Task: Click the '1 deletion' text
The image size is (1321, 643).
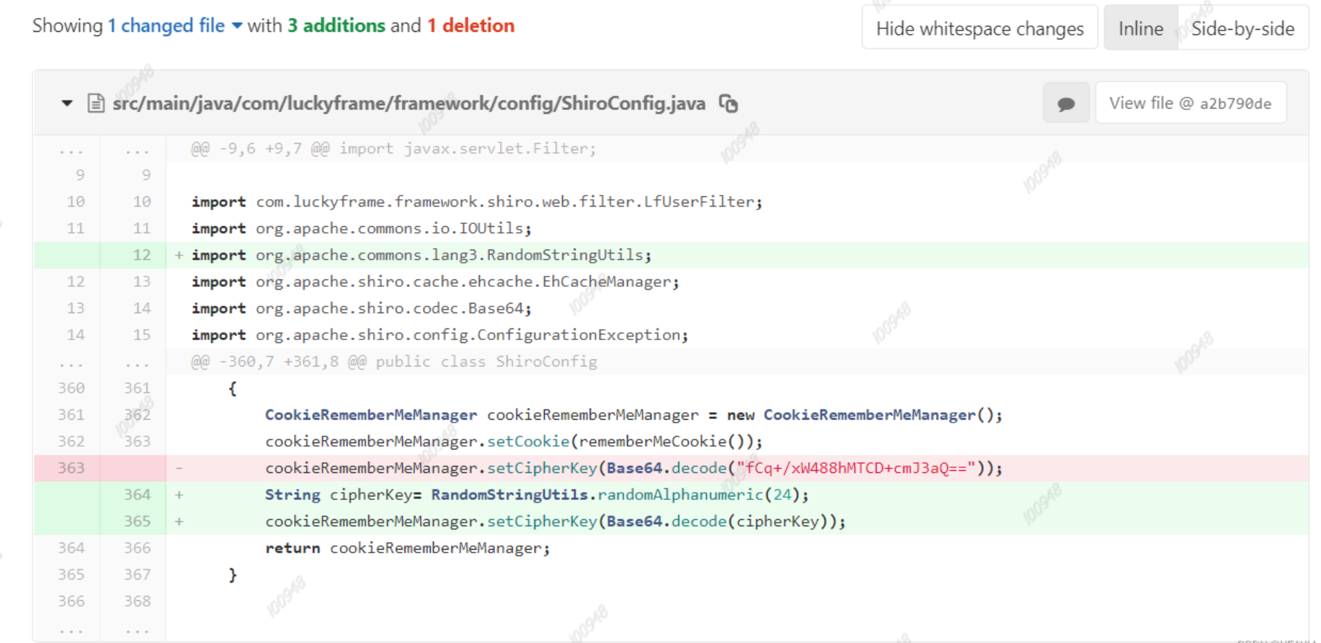Action: point(471,26)
